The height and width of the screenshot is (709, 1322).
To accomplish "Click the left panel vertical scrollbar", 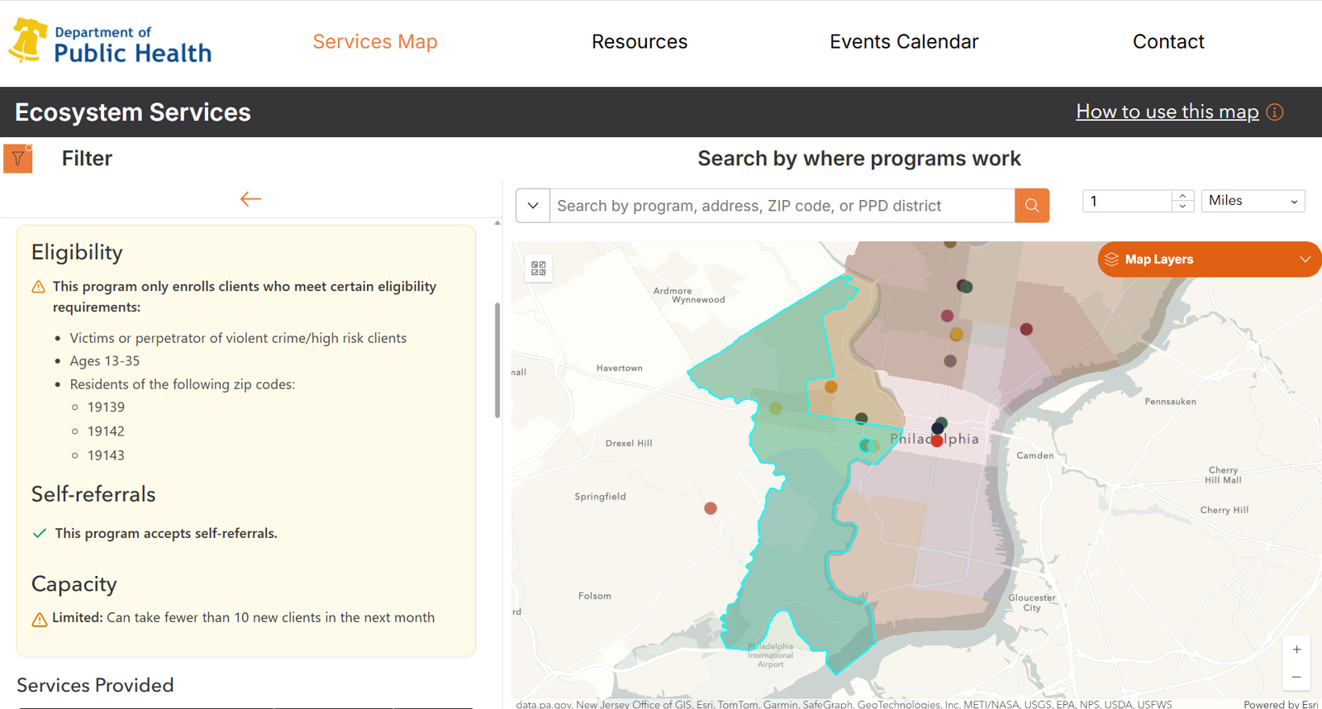I will click(497, 360).
